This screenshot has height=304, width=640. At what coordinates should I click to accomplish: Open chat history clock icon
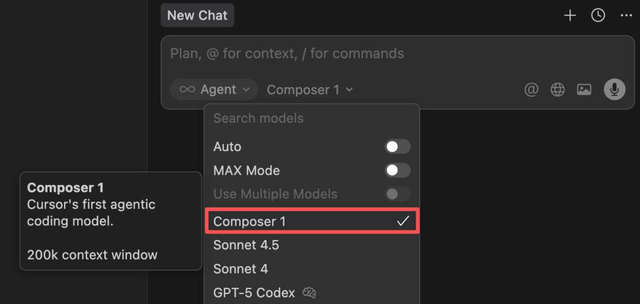tap(598, 15)
